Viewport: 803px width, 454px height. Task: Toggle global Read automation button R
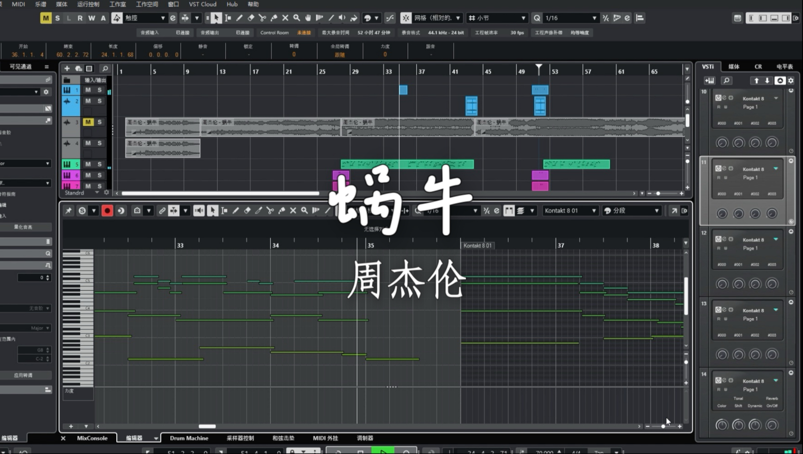coord(80,18)
